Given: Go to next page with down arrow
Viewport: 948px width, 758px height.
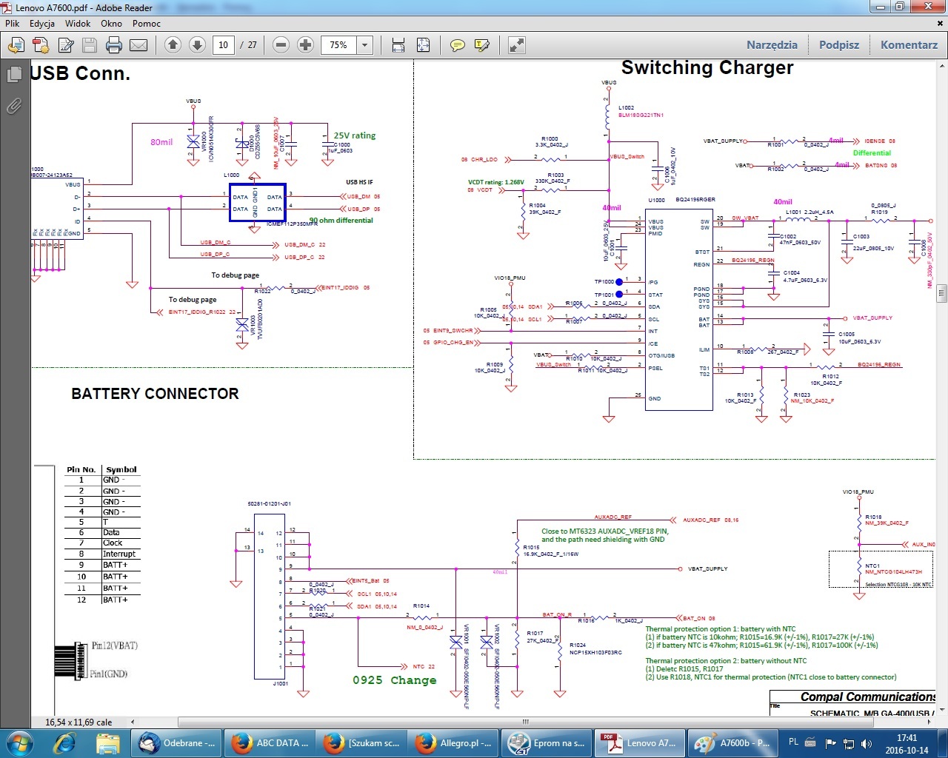Looking at the screenshot, I should [197, 45].
